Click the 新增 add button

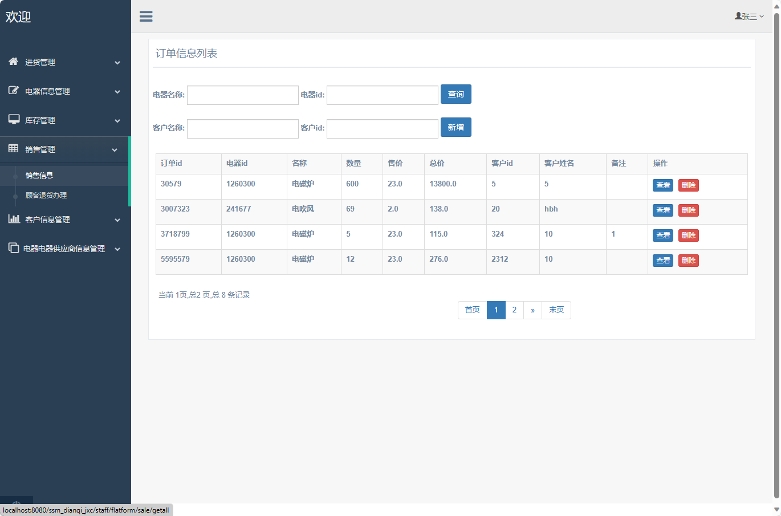pos(455,128)
